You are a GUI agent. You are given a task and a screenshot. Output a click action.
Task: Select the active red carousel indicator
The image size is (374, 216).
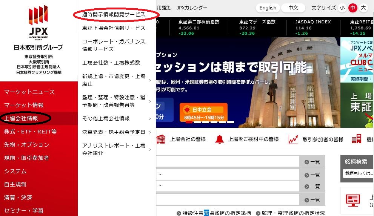pos(189,122)
